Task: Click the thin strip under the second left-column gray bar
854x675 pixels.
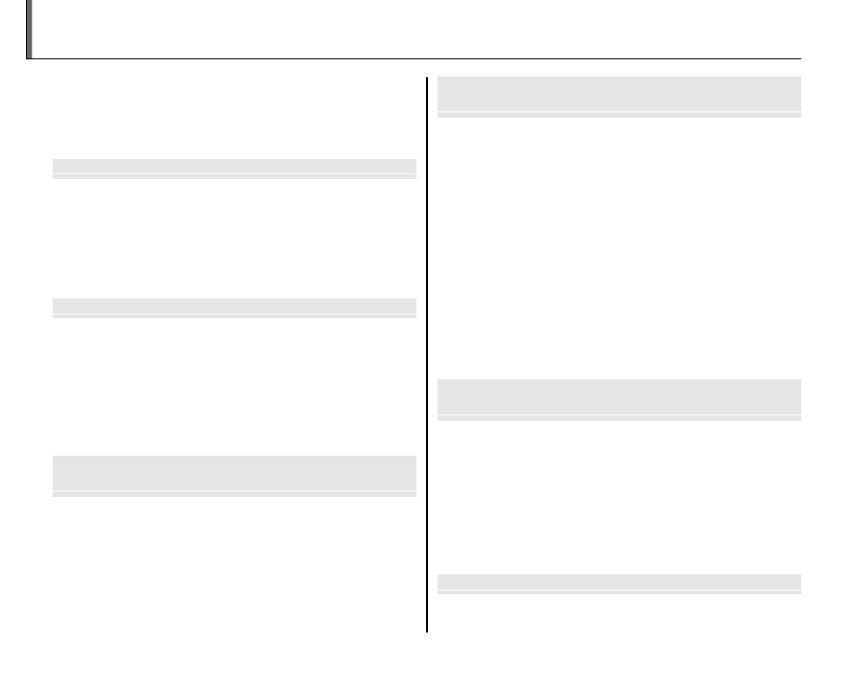Action: click(x=235, y=316)
